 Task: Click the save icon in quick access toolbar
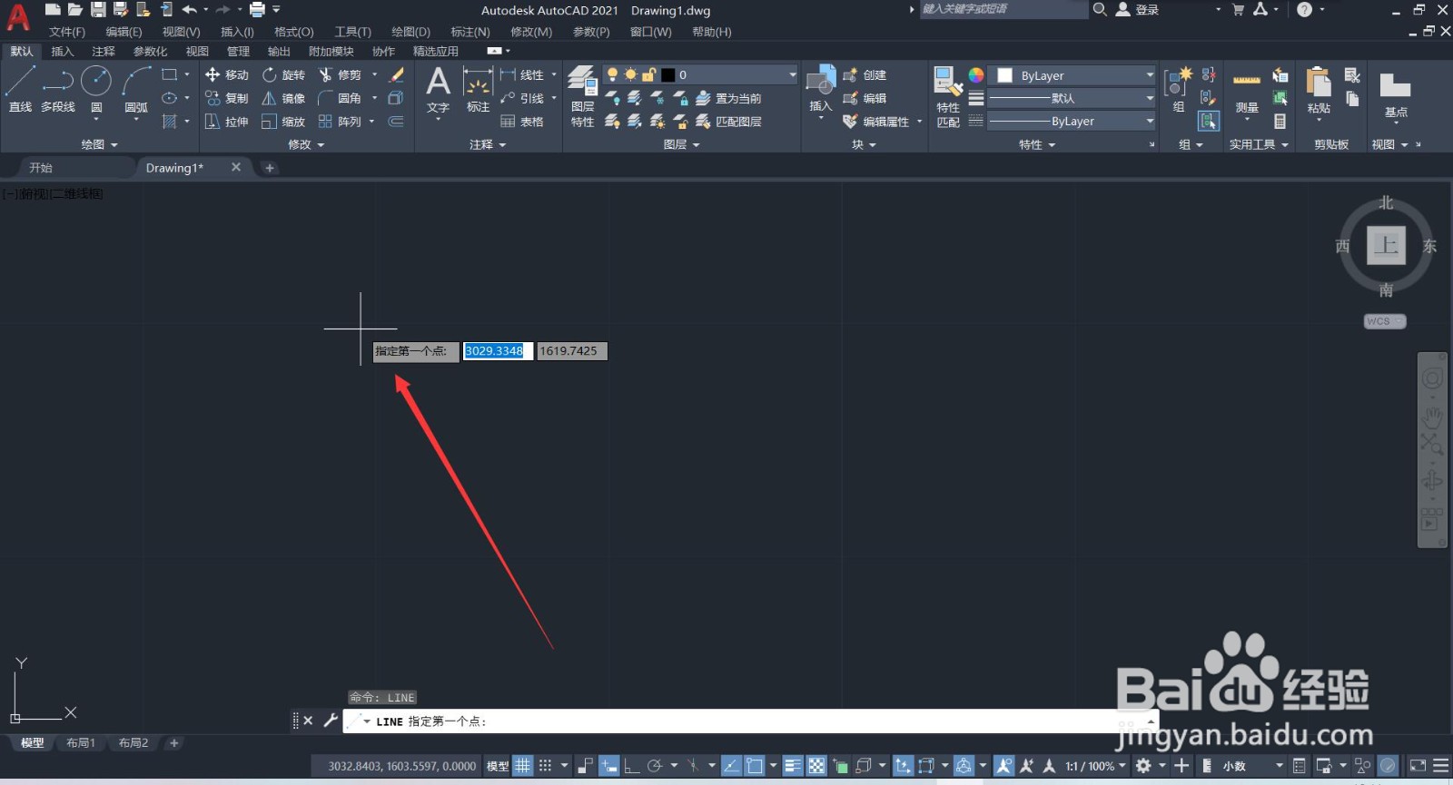coord(97,10)
